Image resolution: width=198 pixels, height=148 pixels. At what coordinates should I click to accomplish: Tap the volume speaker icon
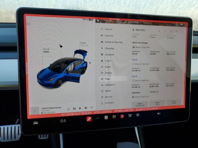click(158, 113)
